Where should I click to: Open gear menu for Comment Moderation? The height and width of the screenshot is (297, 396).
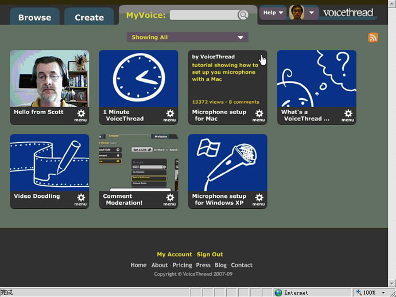coord(170,200)
